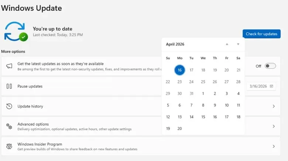This screenshot has height=161, width=288.
Task: Select date 7 in the calendar
Action: tap(191, 105)
